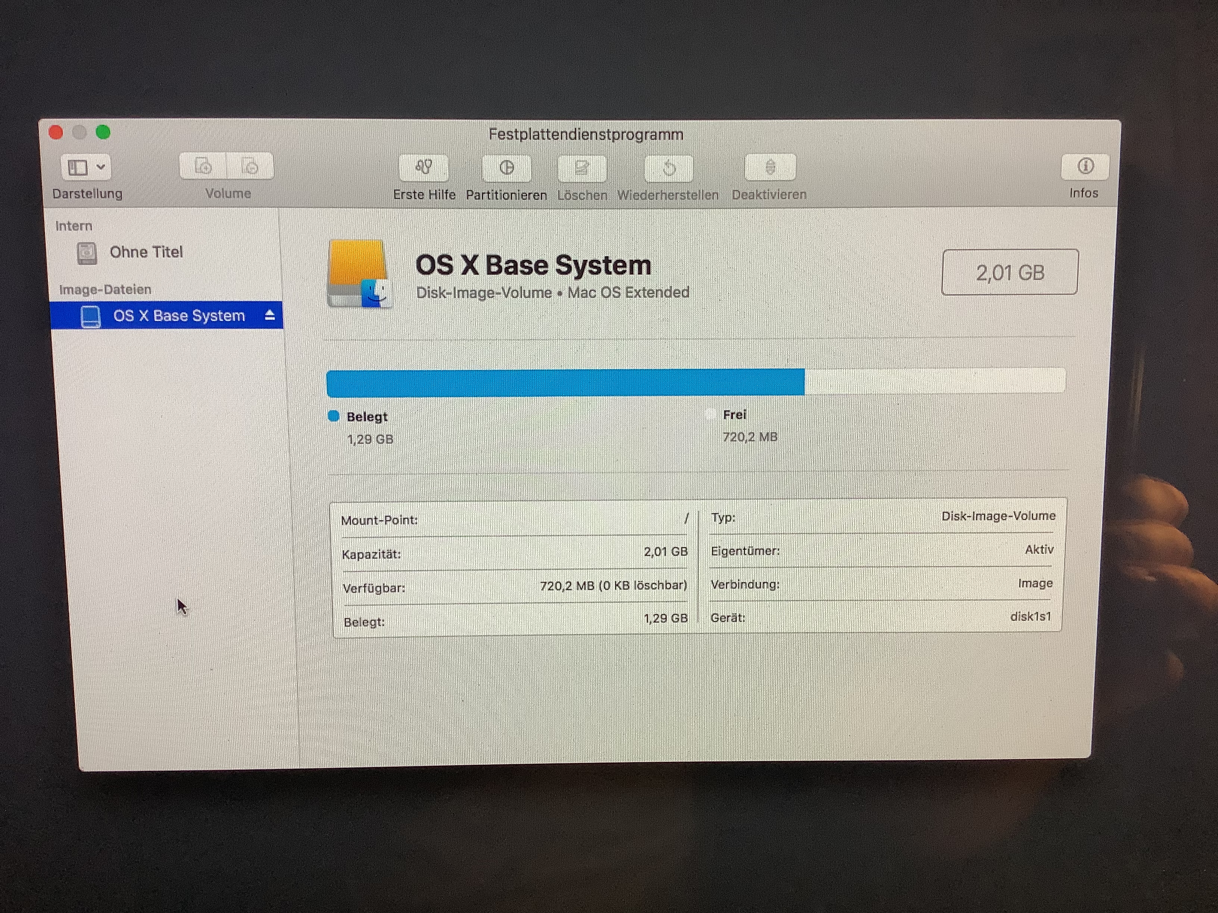
Task: Click the 720,2 MB free legend value
Action: (x=750, y=437)
